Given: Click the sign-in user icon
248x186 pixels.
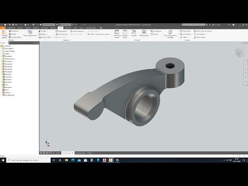Looking at the screenshot, I should pyautogui.click(x=213, y=25).
